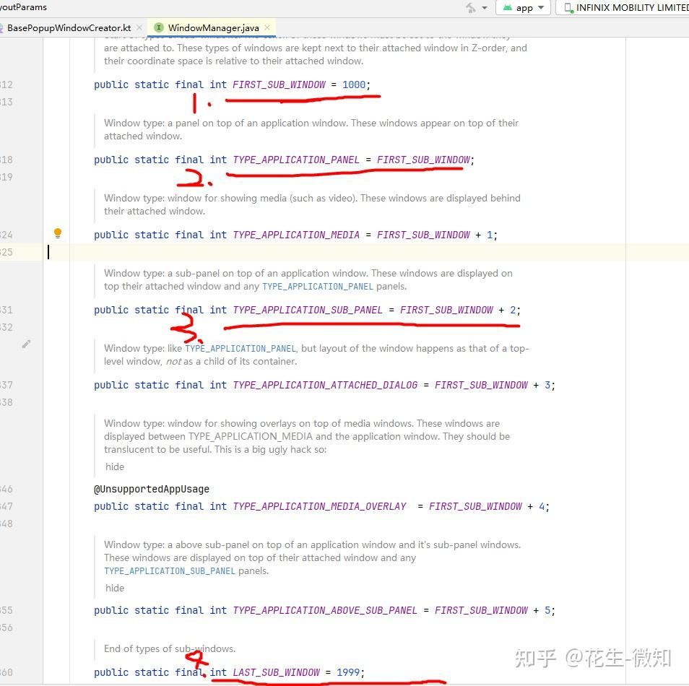
Task: Select the WindowManager.java editor tab
Action: [209, 27]
